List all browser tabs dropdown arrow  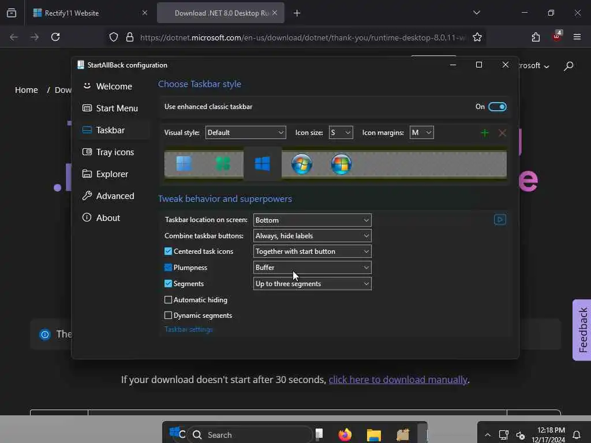pos(476,13)
